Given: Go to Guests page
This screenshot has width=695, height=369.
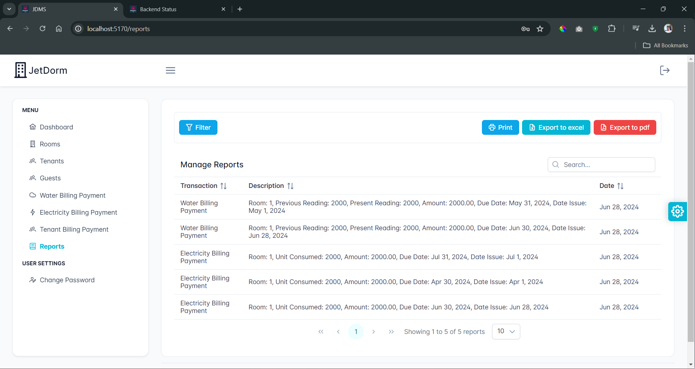Looking at the screenshot, I should (50, 178).
